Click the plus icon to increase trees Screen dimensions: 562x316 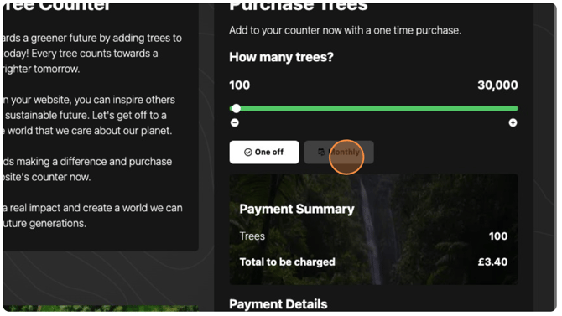(x=513, y=123)
